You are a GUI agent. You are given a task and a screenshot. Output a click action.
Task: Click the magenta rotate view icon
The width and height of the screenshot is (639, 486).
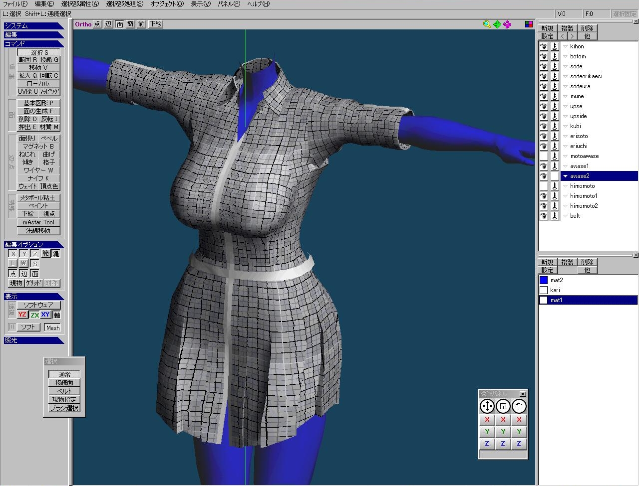[507, 24]
